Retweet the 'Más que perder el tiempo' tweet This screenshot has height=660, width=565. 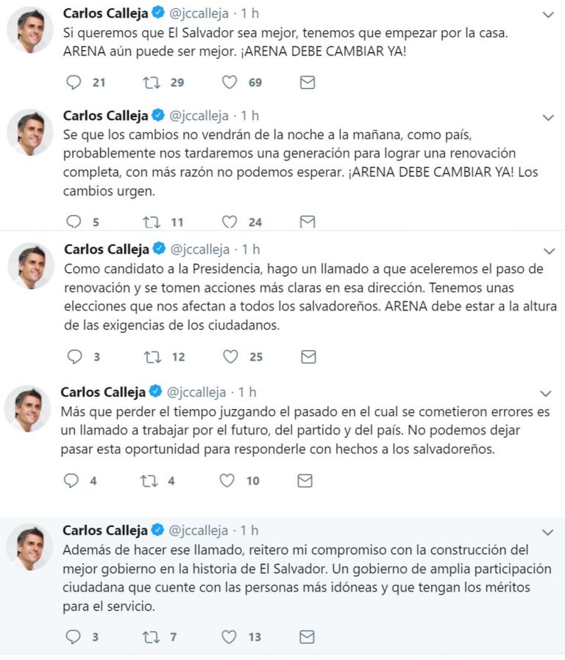pos(149,480)
